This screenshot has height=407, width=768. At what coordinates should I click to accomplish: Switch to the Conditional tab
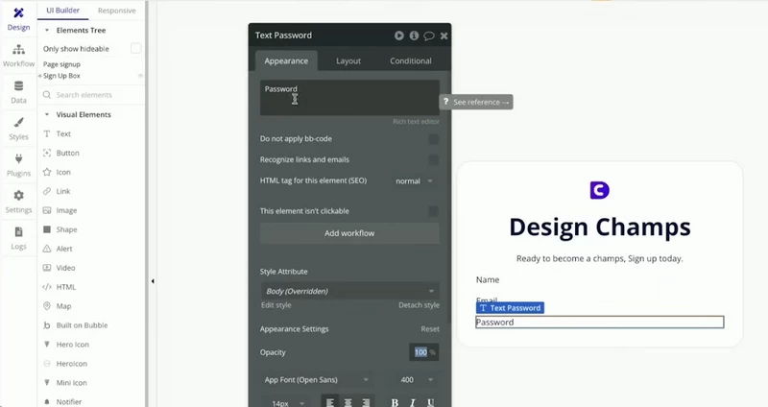click(x=411, y=60)
